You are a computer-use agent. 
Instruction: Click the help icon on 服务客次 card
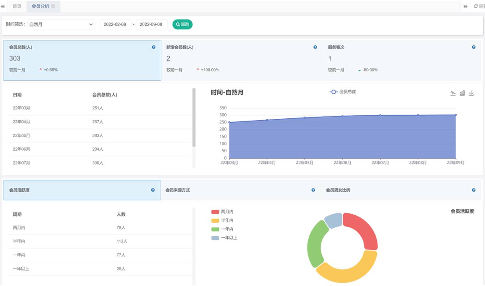click(474, 47)
